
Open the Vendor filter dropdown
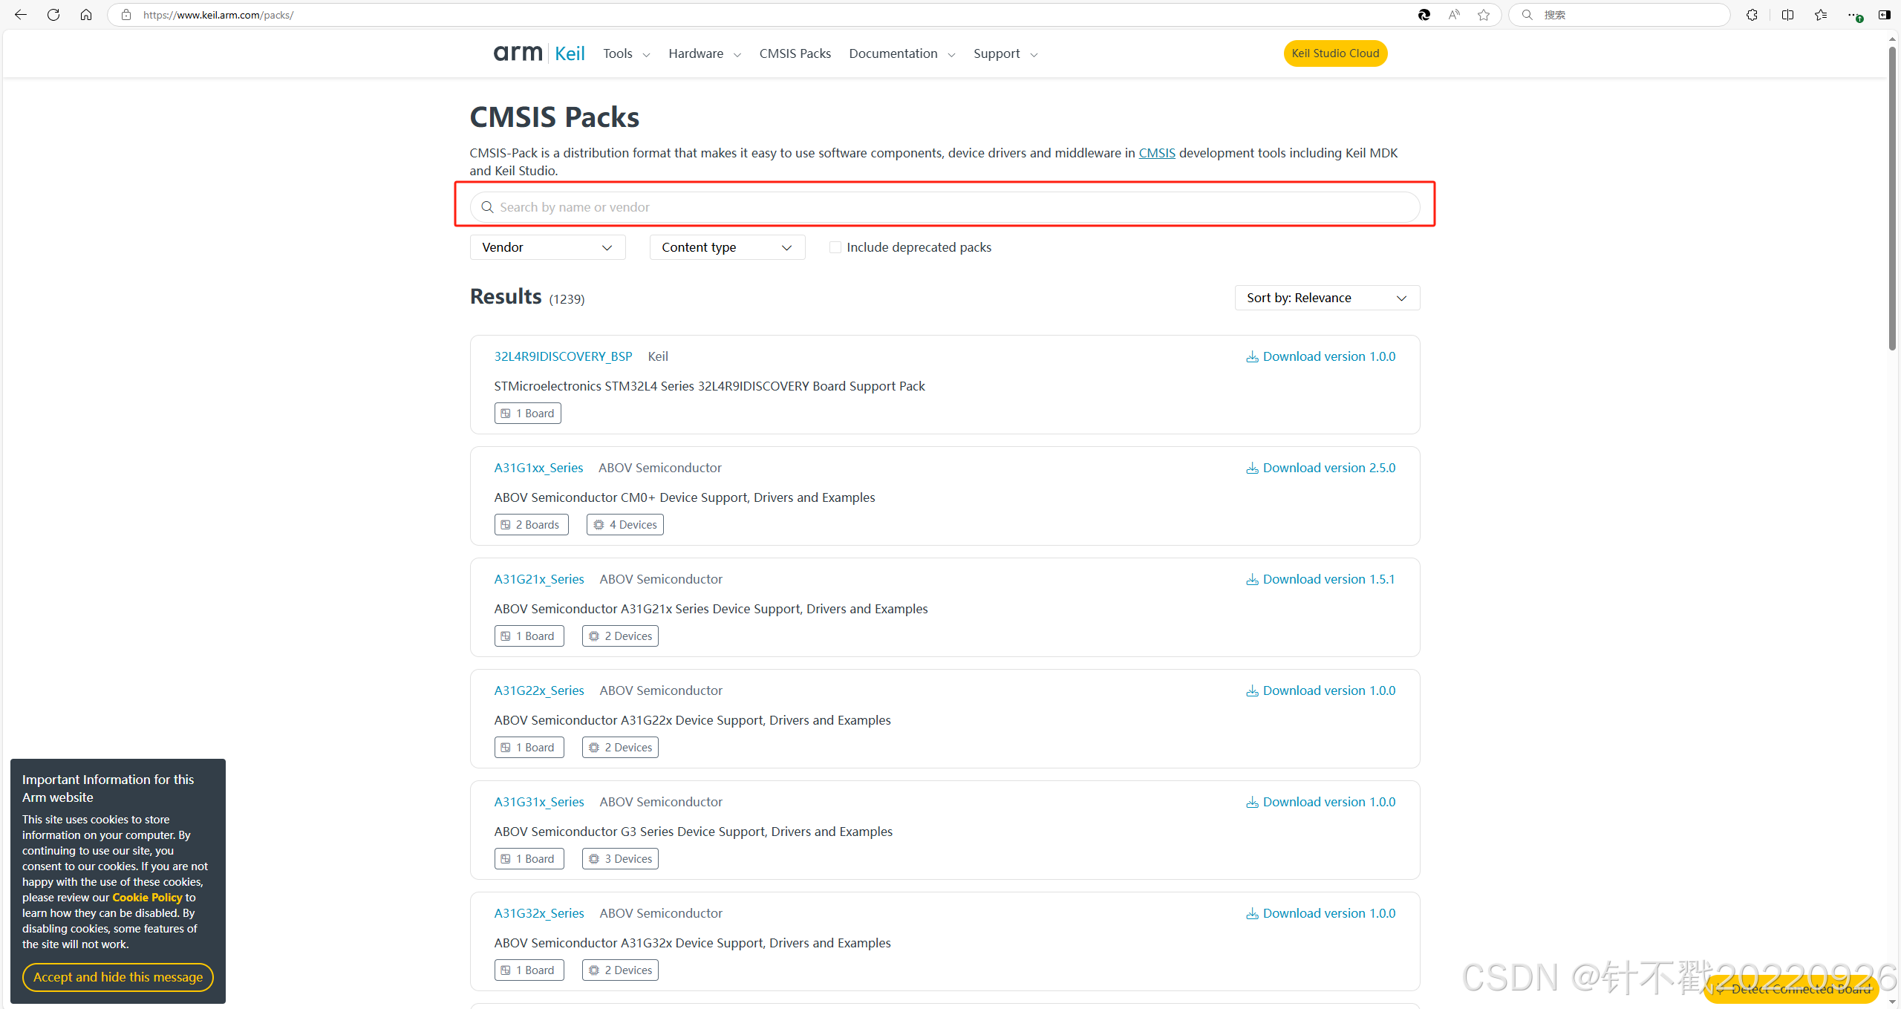tap(547, 247)
